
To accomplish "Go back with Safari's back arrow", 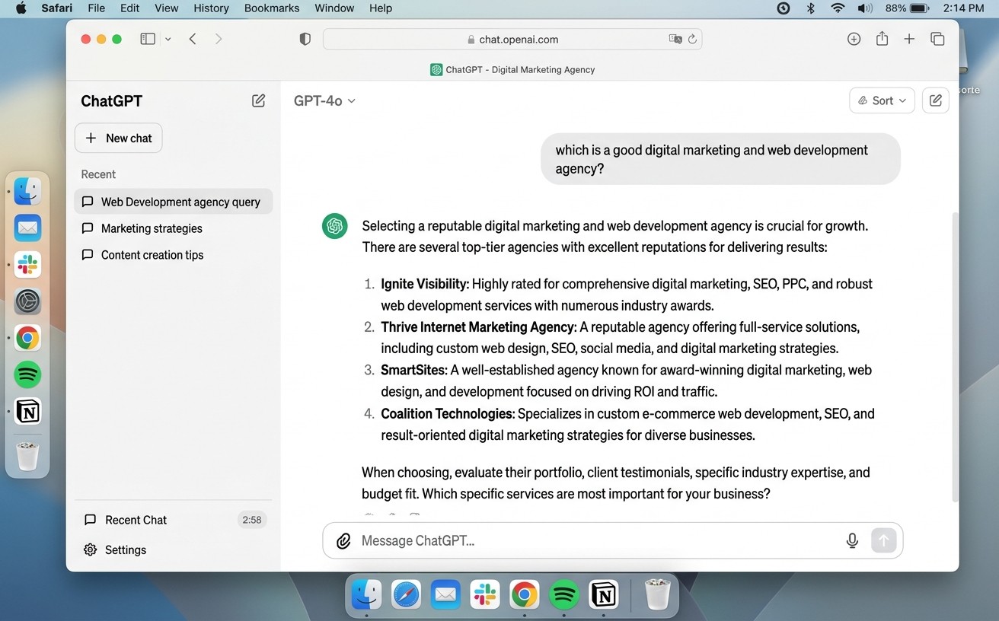I will point(193,39).
